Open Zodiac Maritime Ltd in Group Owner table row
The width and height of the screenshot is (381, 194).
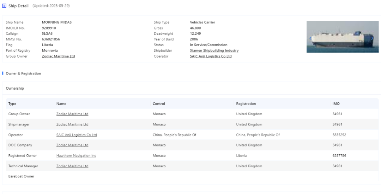tap(72, 114)
